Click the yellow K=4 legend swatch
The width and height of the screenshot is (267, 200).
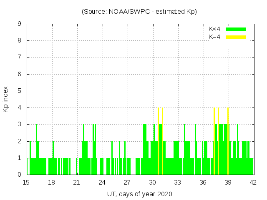(x=236, y=37)
